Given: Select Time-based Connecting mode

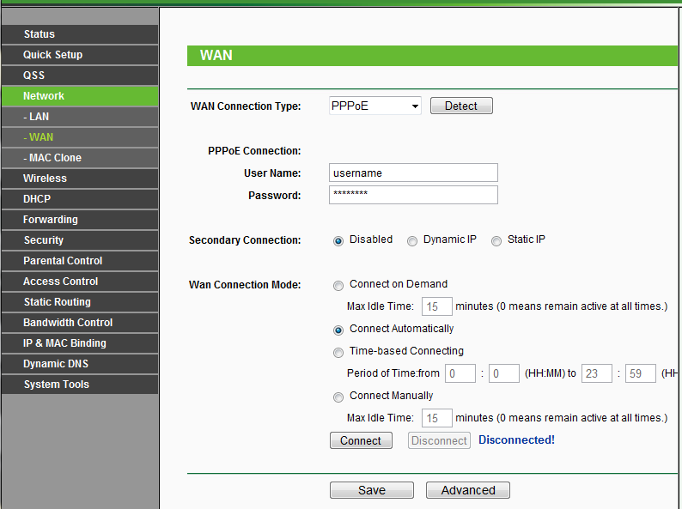Looking at the screenshot, I should coord(338,353).
